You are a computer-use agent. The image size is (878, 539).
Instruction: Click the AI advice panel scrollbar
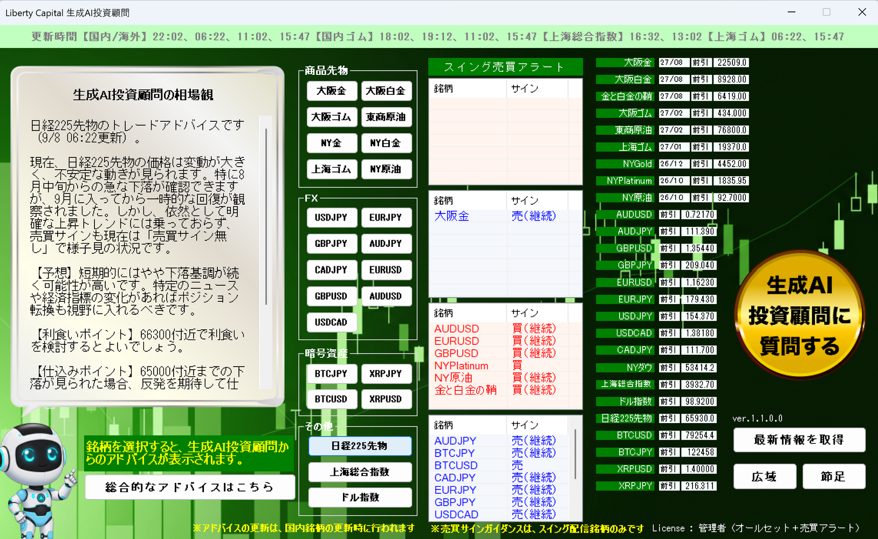coord(266,216)
